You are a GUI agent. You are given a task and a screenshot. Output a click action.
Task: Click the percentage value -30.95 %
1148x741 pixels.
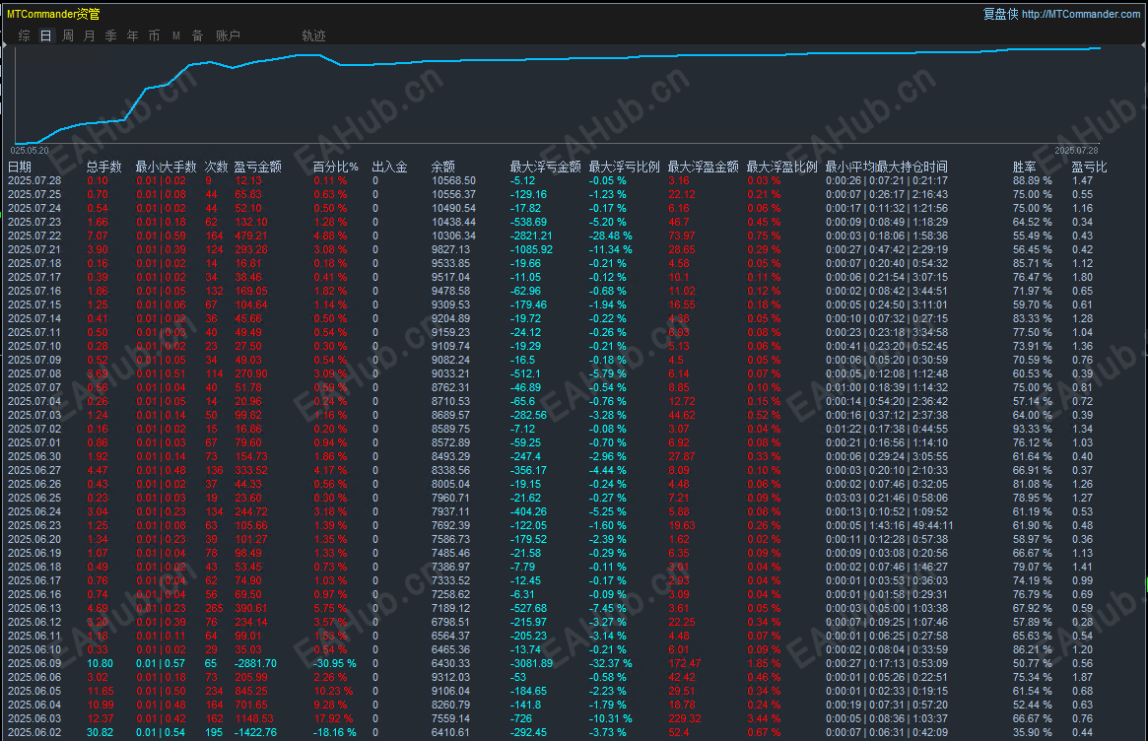point(335,663)
